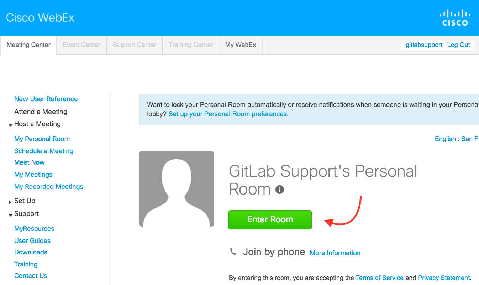Click the info icon beside the room title
479x285 pixels.
(280, 189)
